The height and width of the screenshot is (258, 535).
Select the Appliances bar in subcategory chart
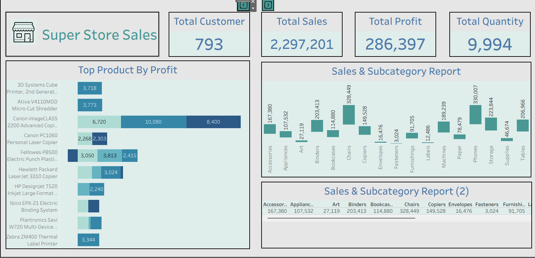[286, 134]
